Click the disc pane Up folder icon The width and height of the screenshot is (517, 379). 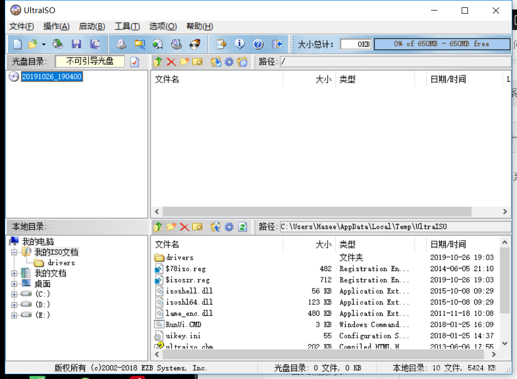coord(158,62)
